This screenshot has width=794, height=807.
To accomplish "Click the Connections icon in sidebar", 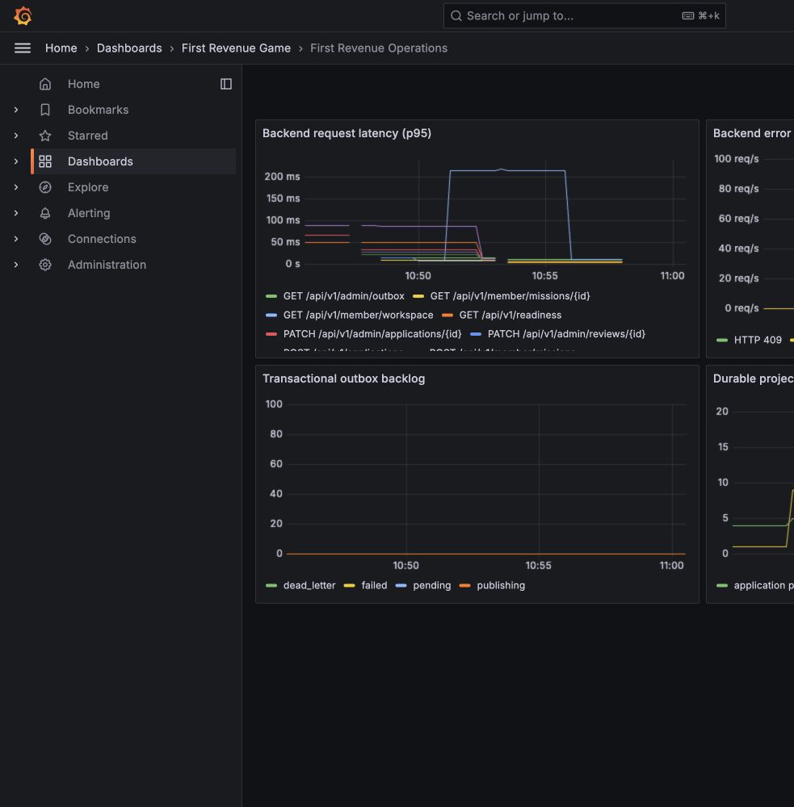I will [x=45, y=238].
